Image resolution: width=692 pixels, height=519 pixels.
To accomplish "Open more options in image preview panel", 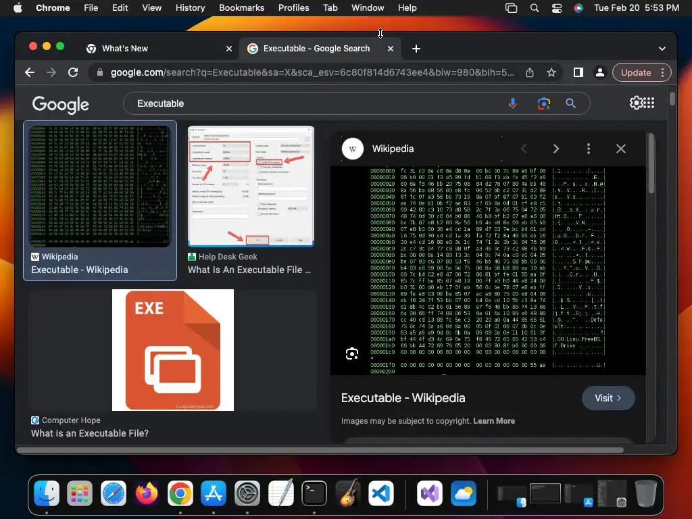I will [589, 149].
